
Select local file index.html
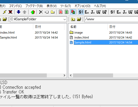click(x=7, y=33)
